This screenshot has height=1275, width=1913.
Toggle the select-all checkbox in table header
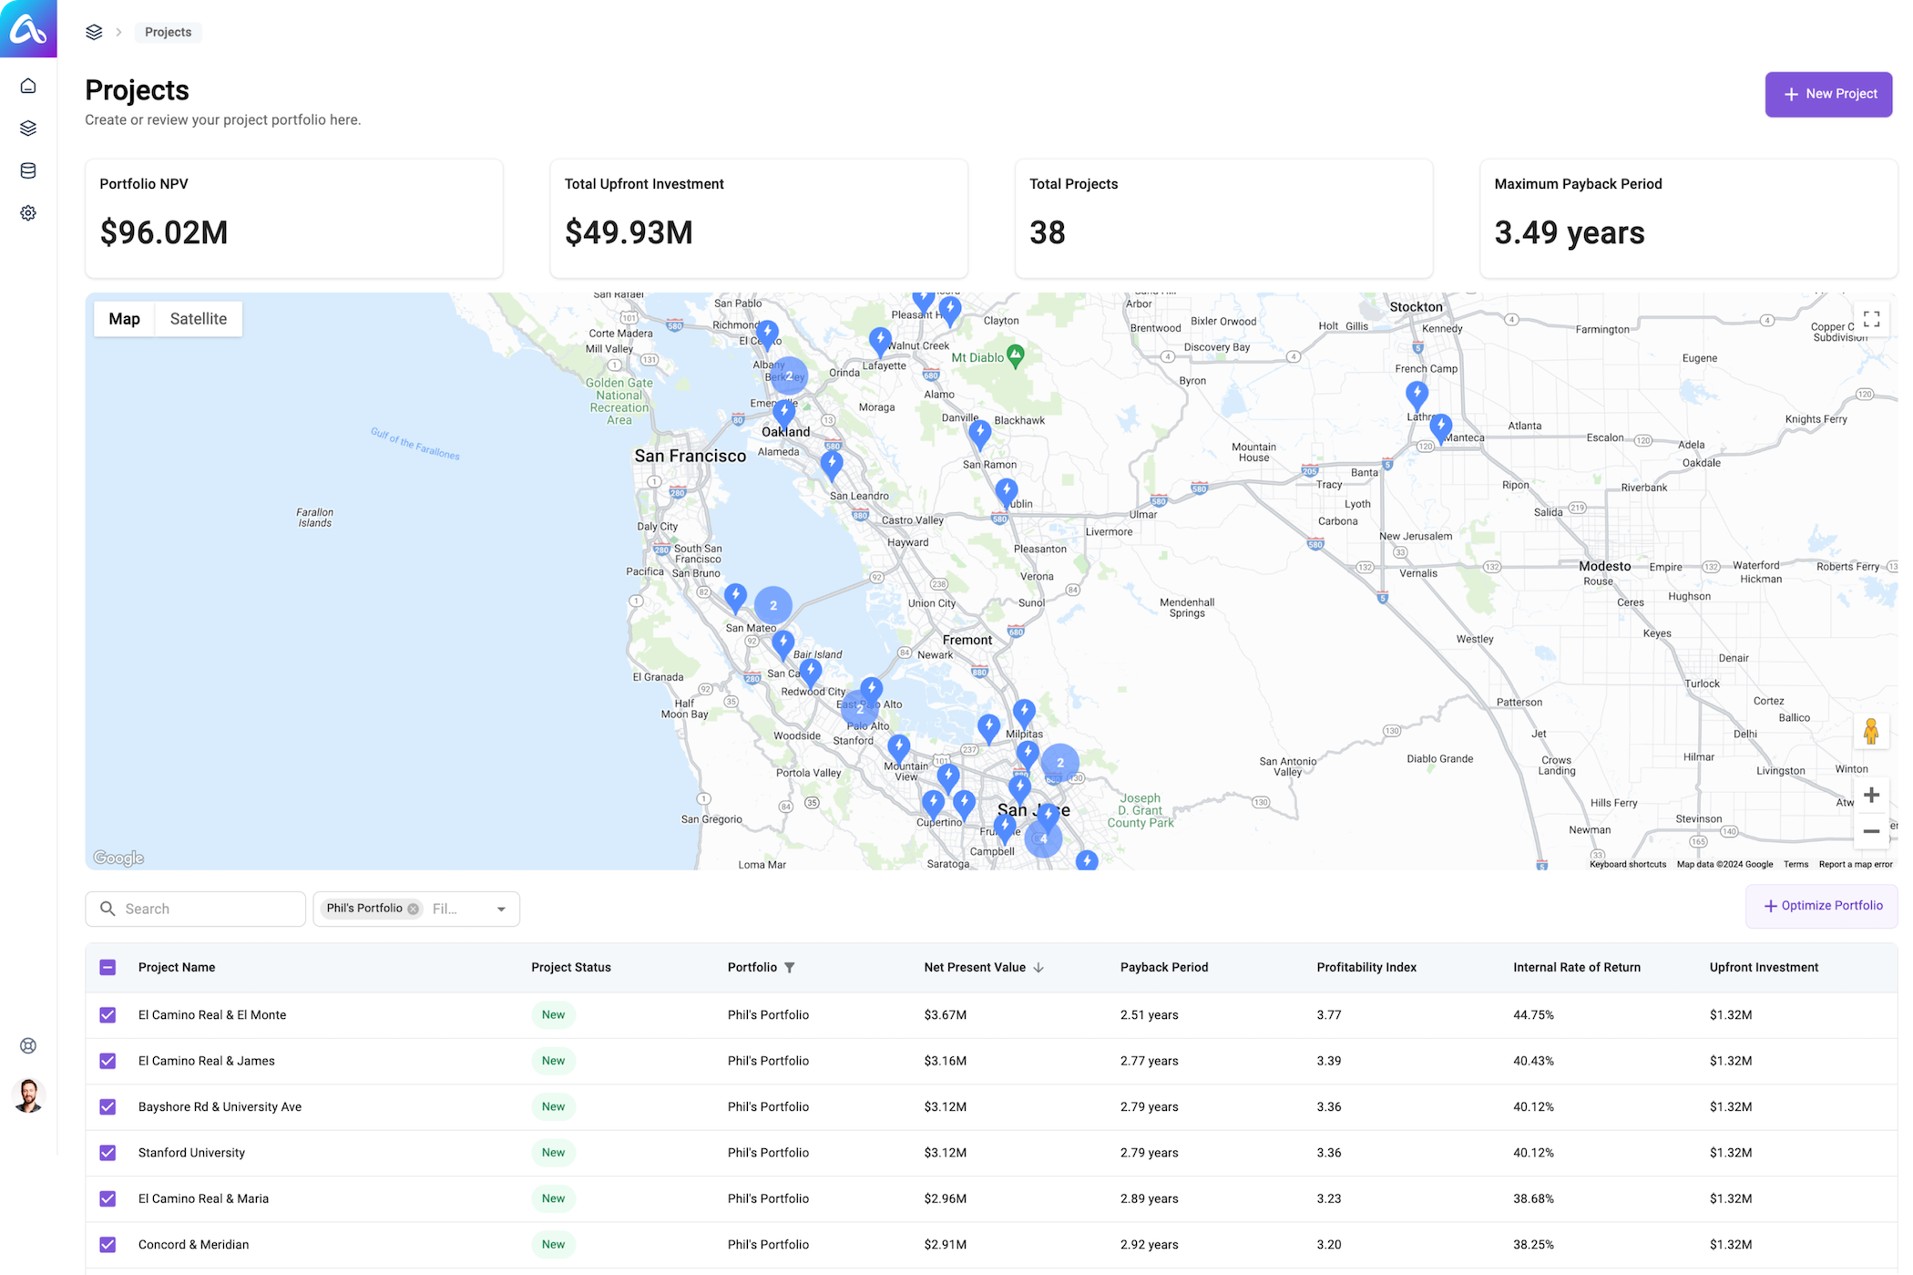tap(107, 967)
